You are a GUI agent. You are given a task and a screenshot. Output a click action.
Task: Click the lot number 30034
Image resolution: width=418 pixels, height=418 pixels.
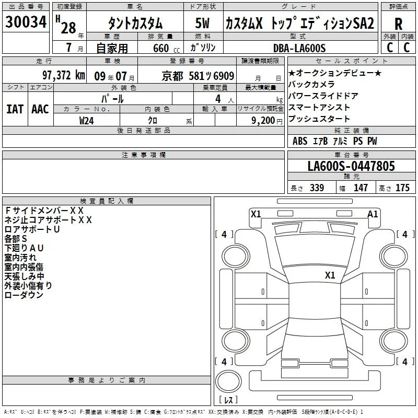(26, 22)
